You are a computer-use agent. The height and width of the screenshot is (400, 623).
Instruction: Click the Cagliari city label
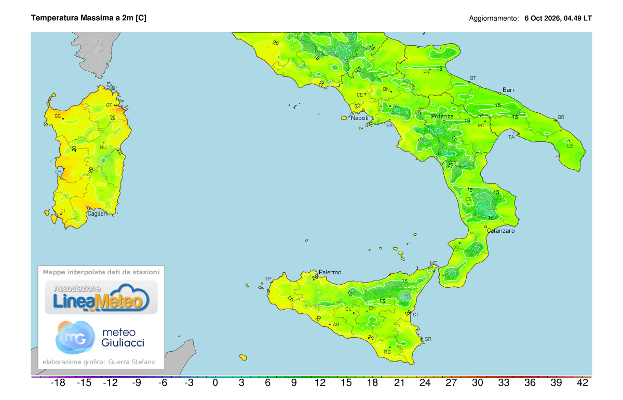pos(97,214)
